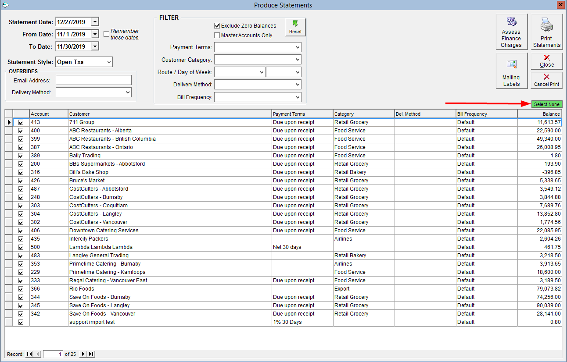Uncheck the 711 Group row checkbox
This screenshot has height=362, width=567.
tap(21, 122)
